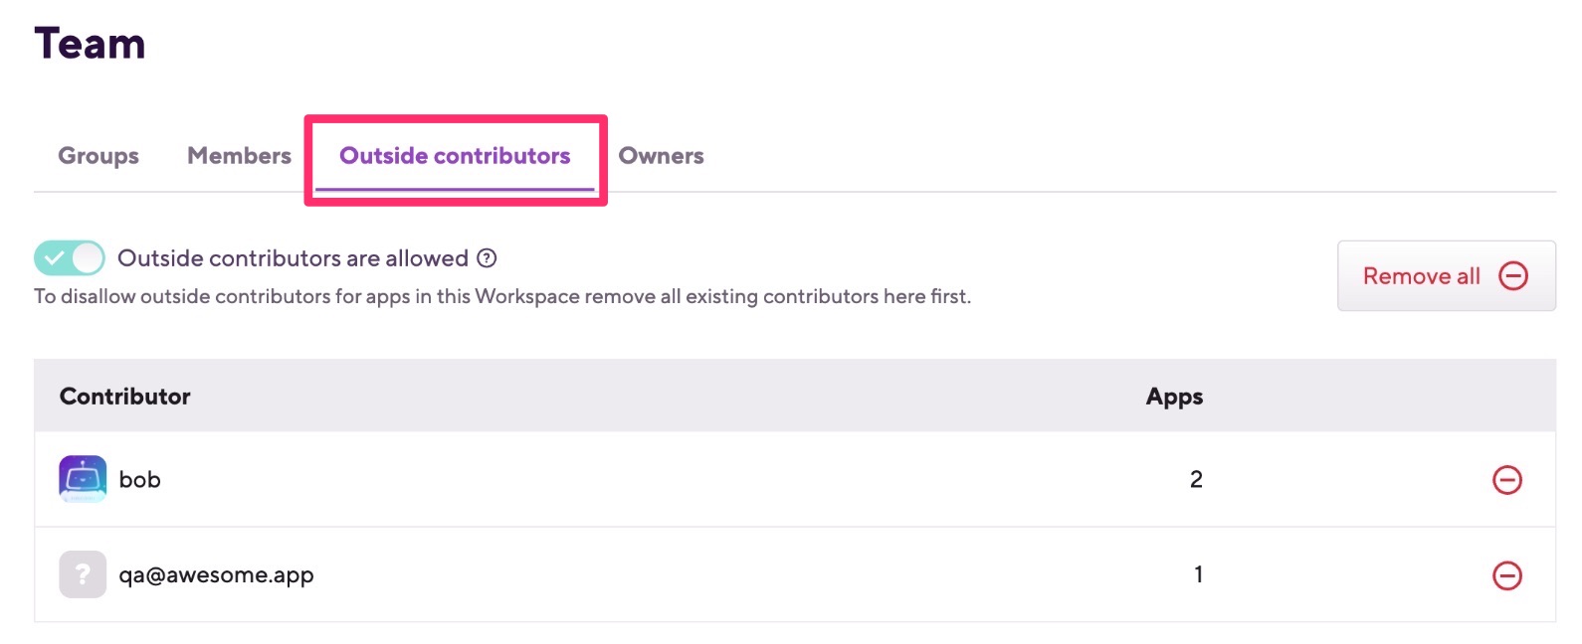This screenshot has width=1582, height=644.
Task: Click the Apps column header
Action: click(x=1174, y=397)
